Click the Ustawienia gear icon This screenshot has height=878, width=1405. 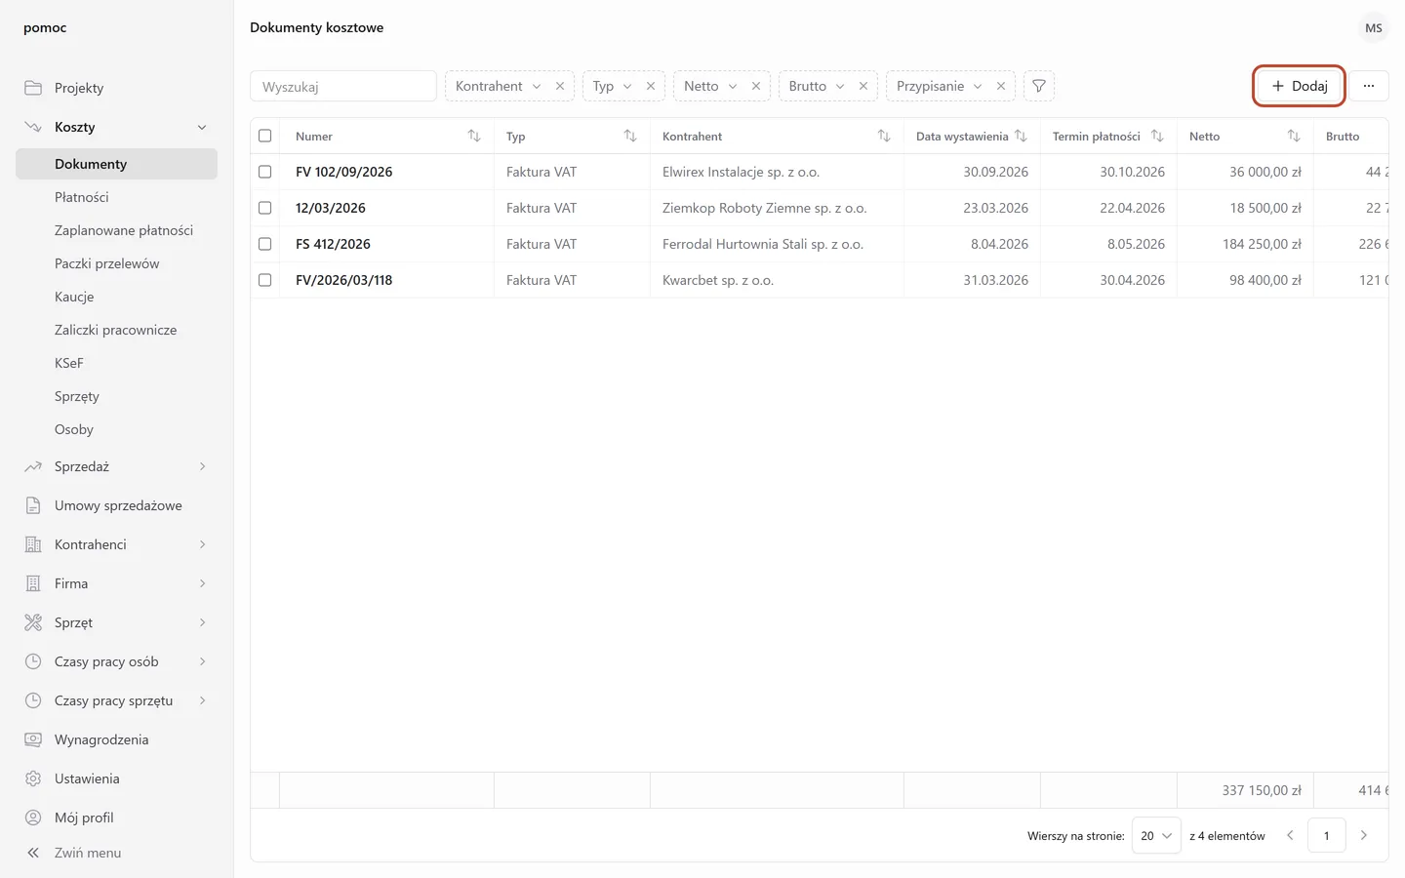pyautogui.click(x=33, y=778)
